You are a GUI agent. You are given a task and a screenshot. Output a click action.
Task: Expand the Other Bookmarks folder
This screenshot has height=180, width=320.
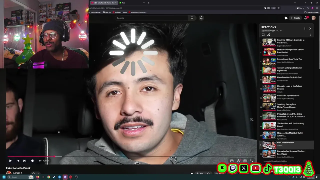311,12
